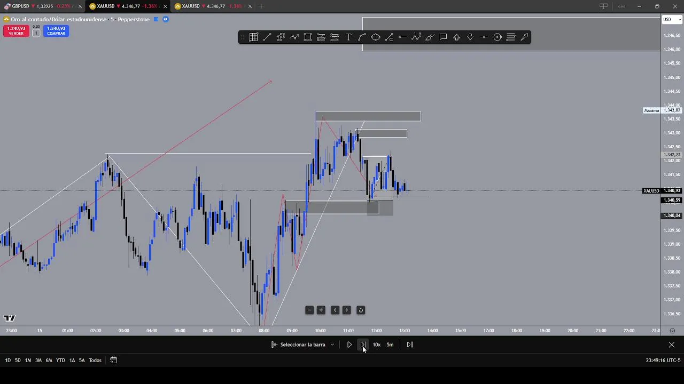Open the calendar go-to-date icon
The image size is (684, 384).
[113, 360]
